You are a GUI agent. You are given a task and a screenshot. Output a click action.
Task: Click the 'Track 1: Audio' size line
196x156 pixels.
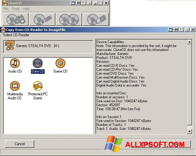(123, 129)
